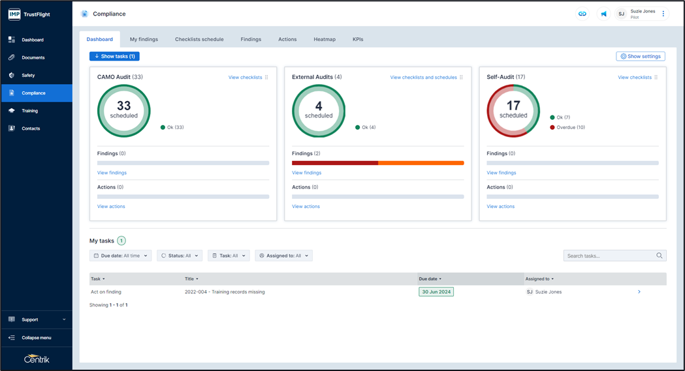Open Training via the graduation cap icon
Screen dimensions: 685x371
12,111
